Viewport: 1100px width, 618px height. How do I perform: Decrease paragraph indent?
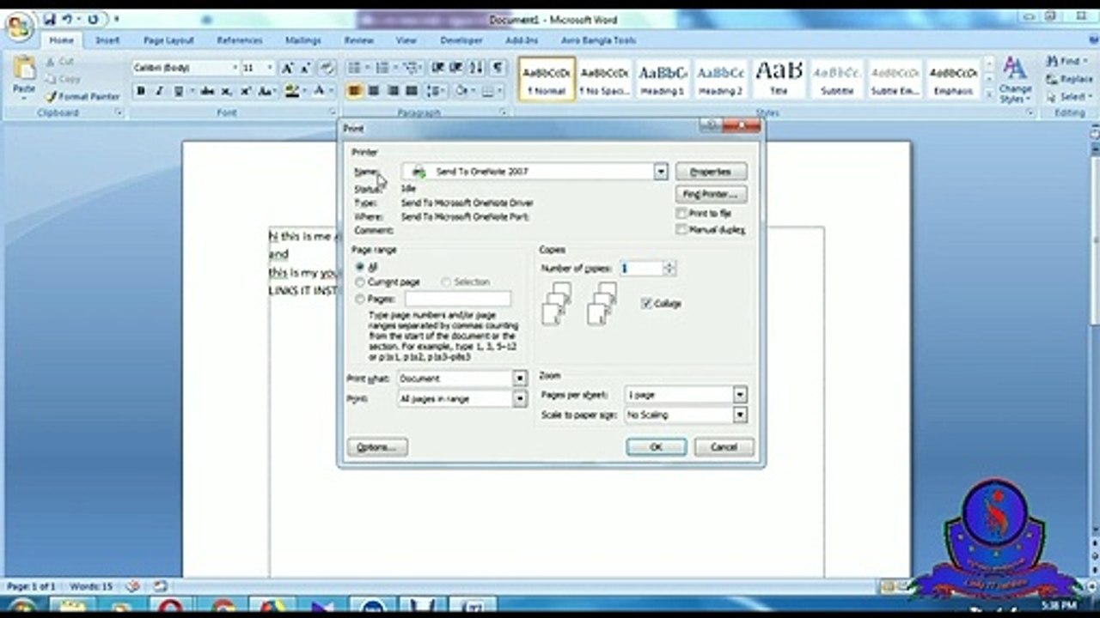pos(438,68)
